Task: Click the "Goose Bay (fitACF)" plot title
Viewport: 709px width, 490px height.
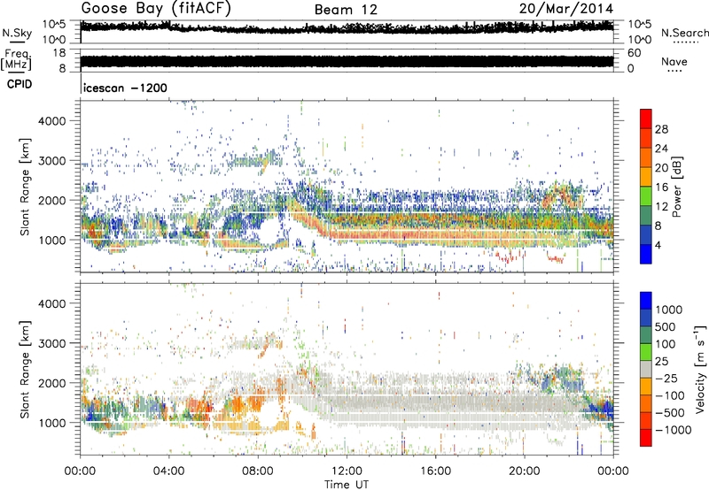Action: 156,8
